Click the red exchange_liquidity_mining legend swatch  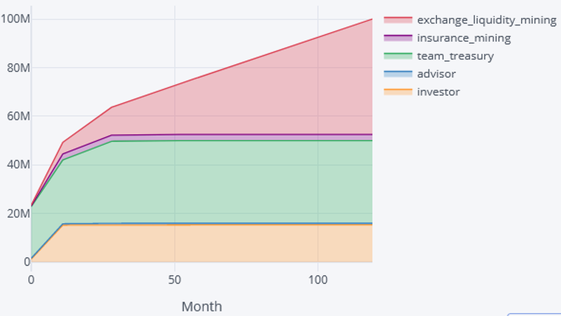tap(398, 20)
